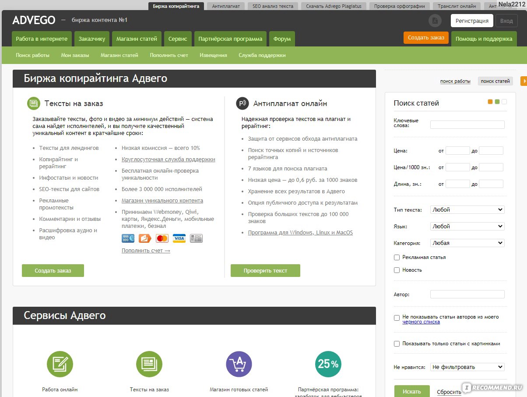Open the Работа в интернете menu
This screenshot has height=397, width=527.
[x=42, y=39]
